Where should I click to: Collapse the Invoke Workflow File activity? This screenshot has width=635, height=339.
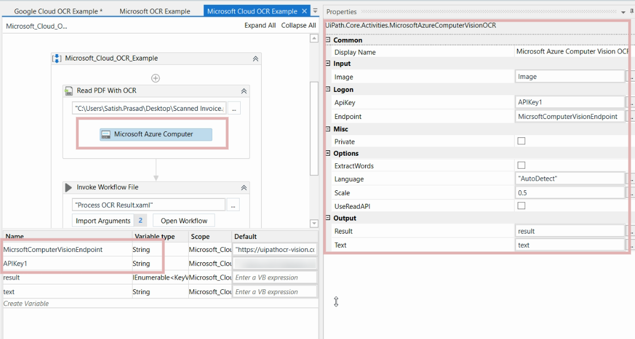[x=244, y=189]
